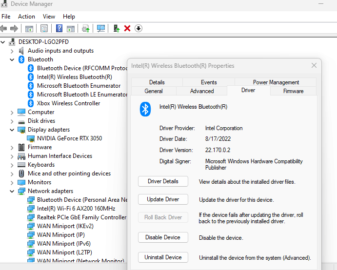The width and height of the screenshot is (337, 270).
Task: Switch to the Firmware tab
Action: (x=293, y=91)
